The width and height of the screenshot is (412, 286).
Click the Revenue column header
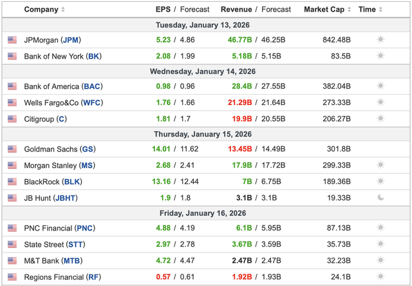[x=236, y=10]
